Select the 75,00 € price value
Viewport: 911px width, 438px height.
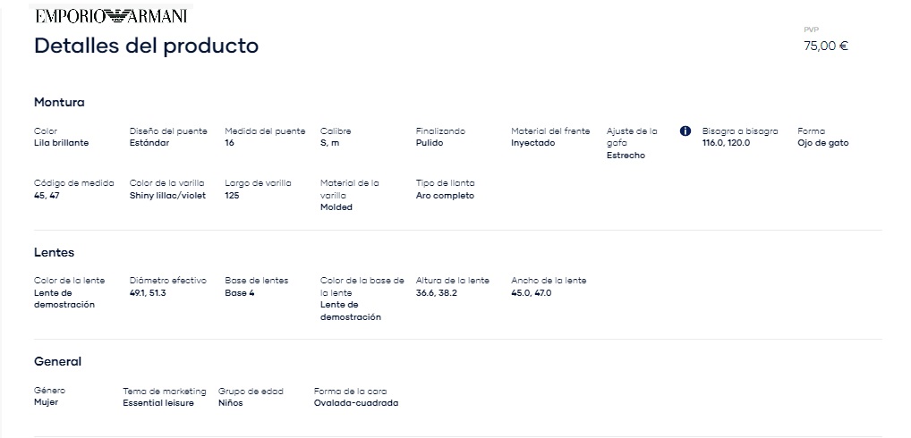point(826,46)
